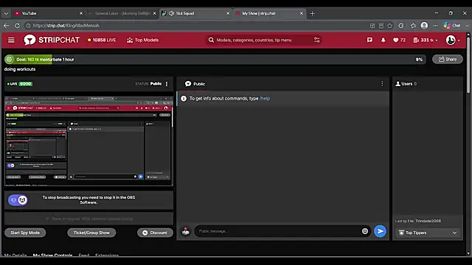
Task: Click the chat info icon
Action: pyautogui.click(x=184, y=98)
